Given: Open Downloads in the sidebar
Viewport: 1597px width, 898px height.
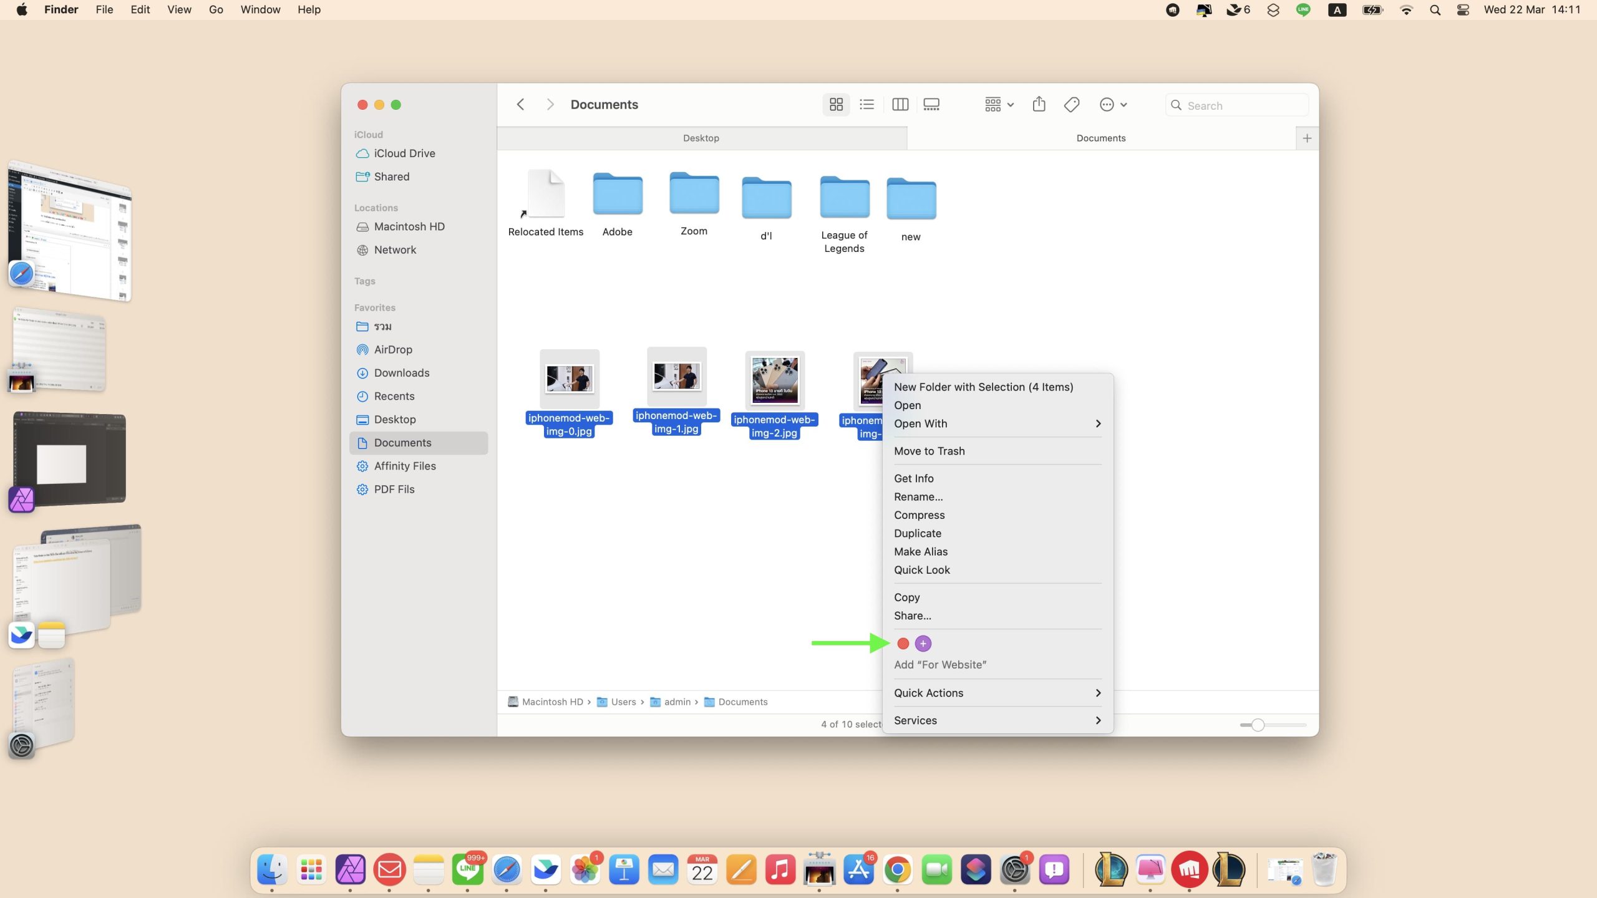Looking at the screenshot, I should pyautogui.click(x=401, y=373).
